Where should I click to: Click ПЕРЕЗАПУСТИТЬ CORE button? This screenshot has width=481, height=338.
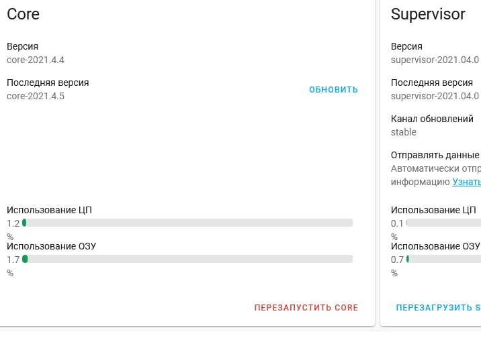coord(306,307)
